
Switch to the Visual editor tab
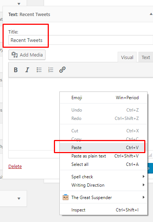pyautogui.click(x=127, y=57)
